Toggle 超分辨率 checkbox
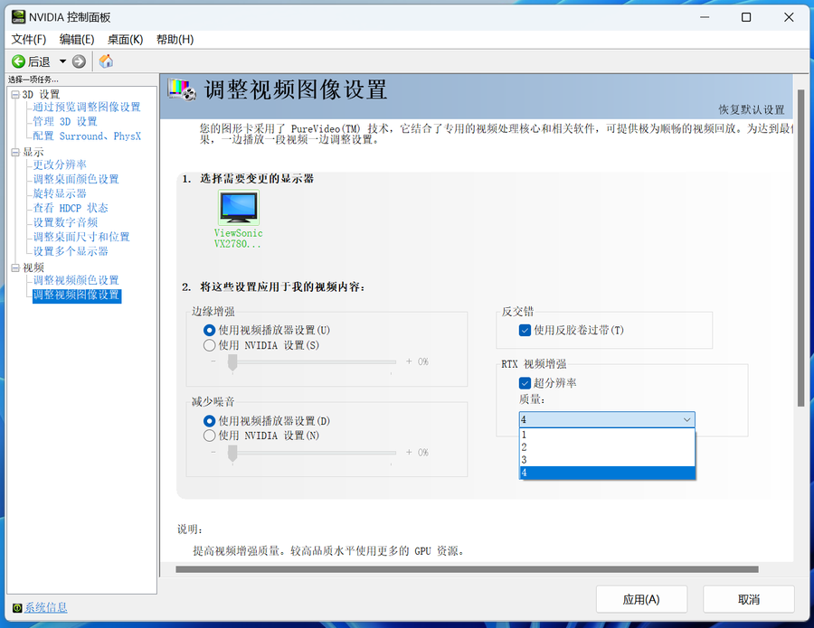This screenshot has height=628, width=814. [x=525, y=383]
